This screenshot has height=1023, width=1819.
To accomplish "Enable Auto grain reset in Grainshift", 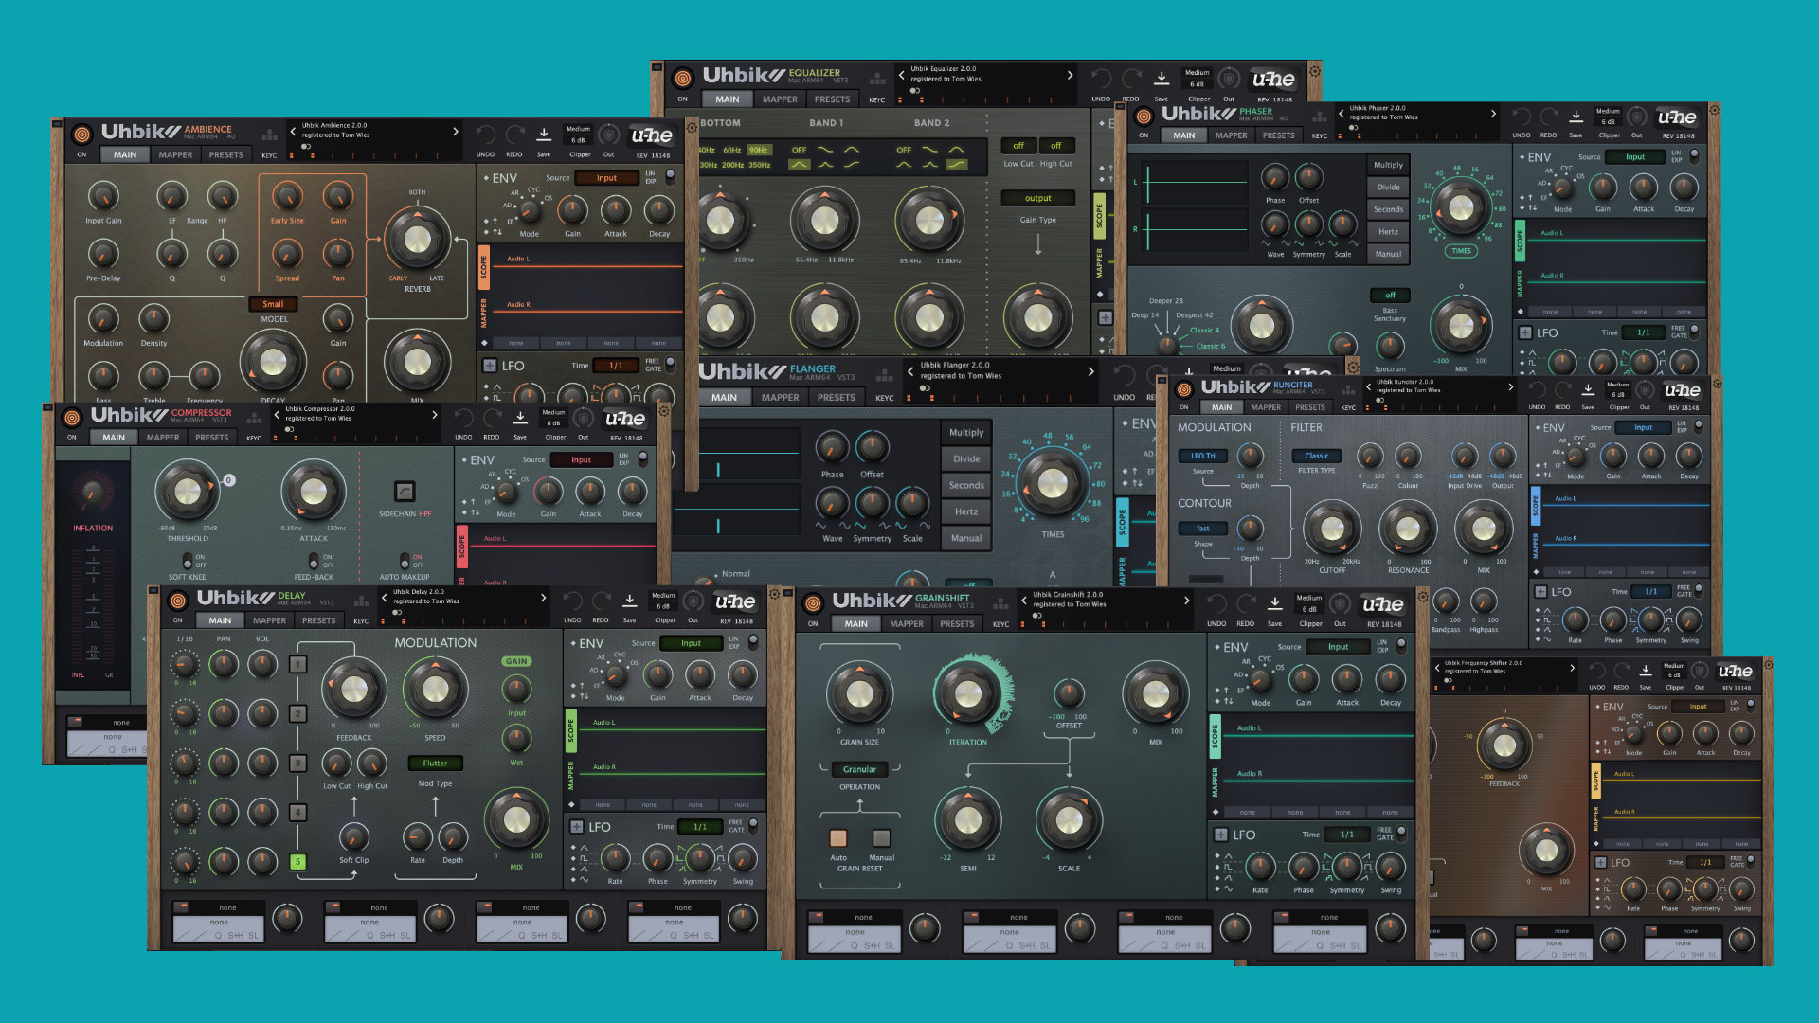I will (x=838, y=838).
